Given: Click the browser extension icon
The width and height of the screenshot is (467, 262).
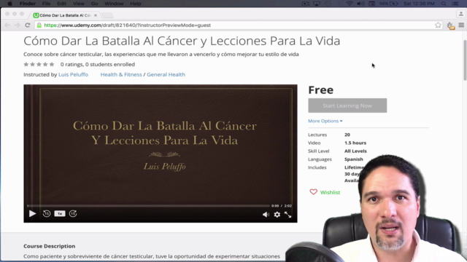Looking at the screenshot, I should (451, 26).
